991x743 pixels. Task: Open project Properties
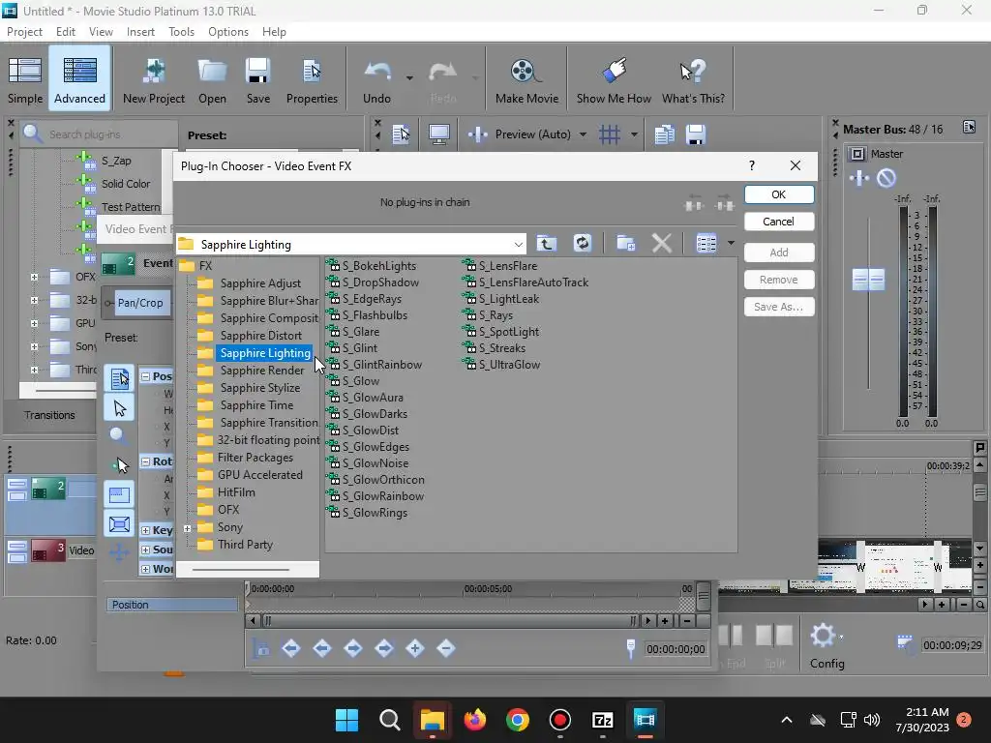click(x=312, y=80)
